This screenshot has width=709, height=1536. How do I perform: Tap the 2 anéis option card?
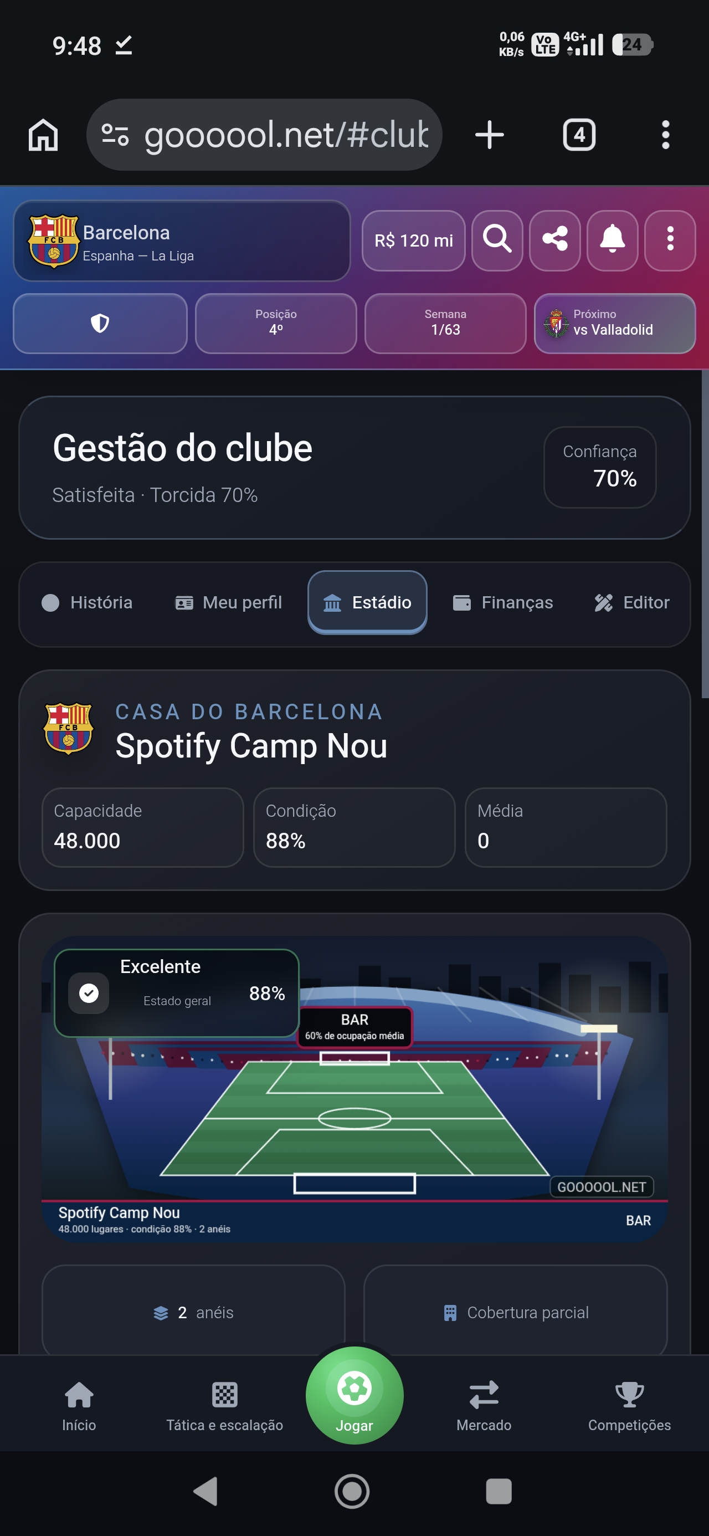click(x=194, y=1312)
